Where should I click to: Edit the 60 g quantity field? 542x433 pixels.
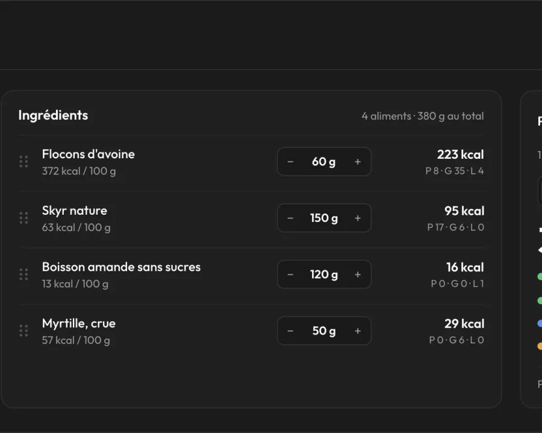pos(324,162)
